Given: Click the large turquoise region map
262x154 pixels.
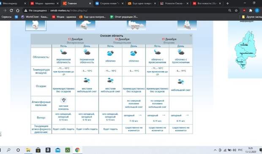Looking at the screenshot, I should click(245, 50).
